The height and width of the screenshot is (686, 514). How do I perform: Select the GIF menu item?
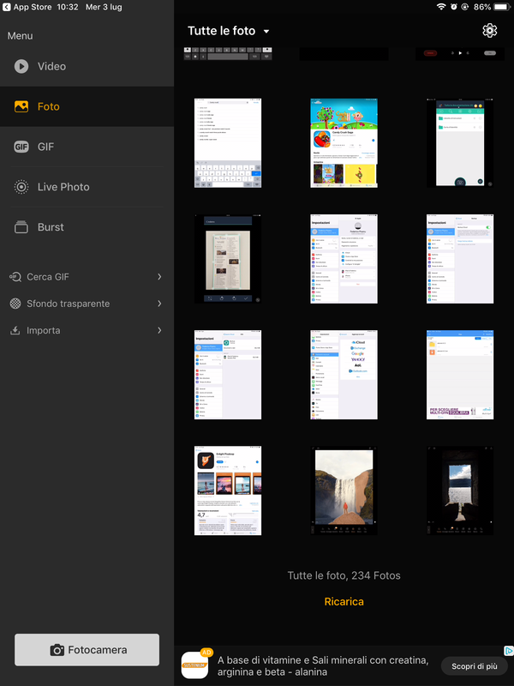tap(87, 147)
